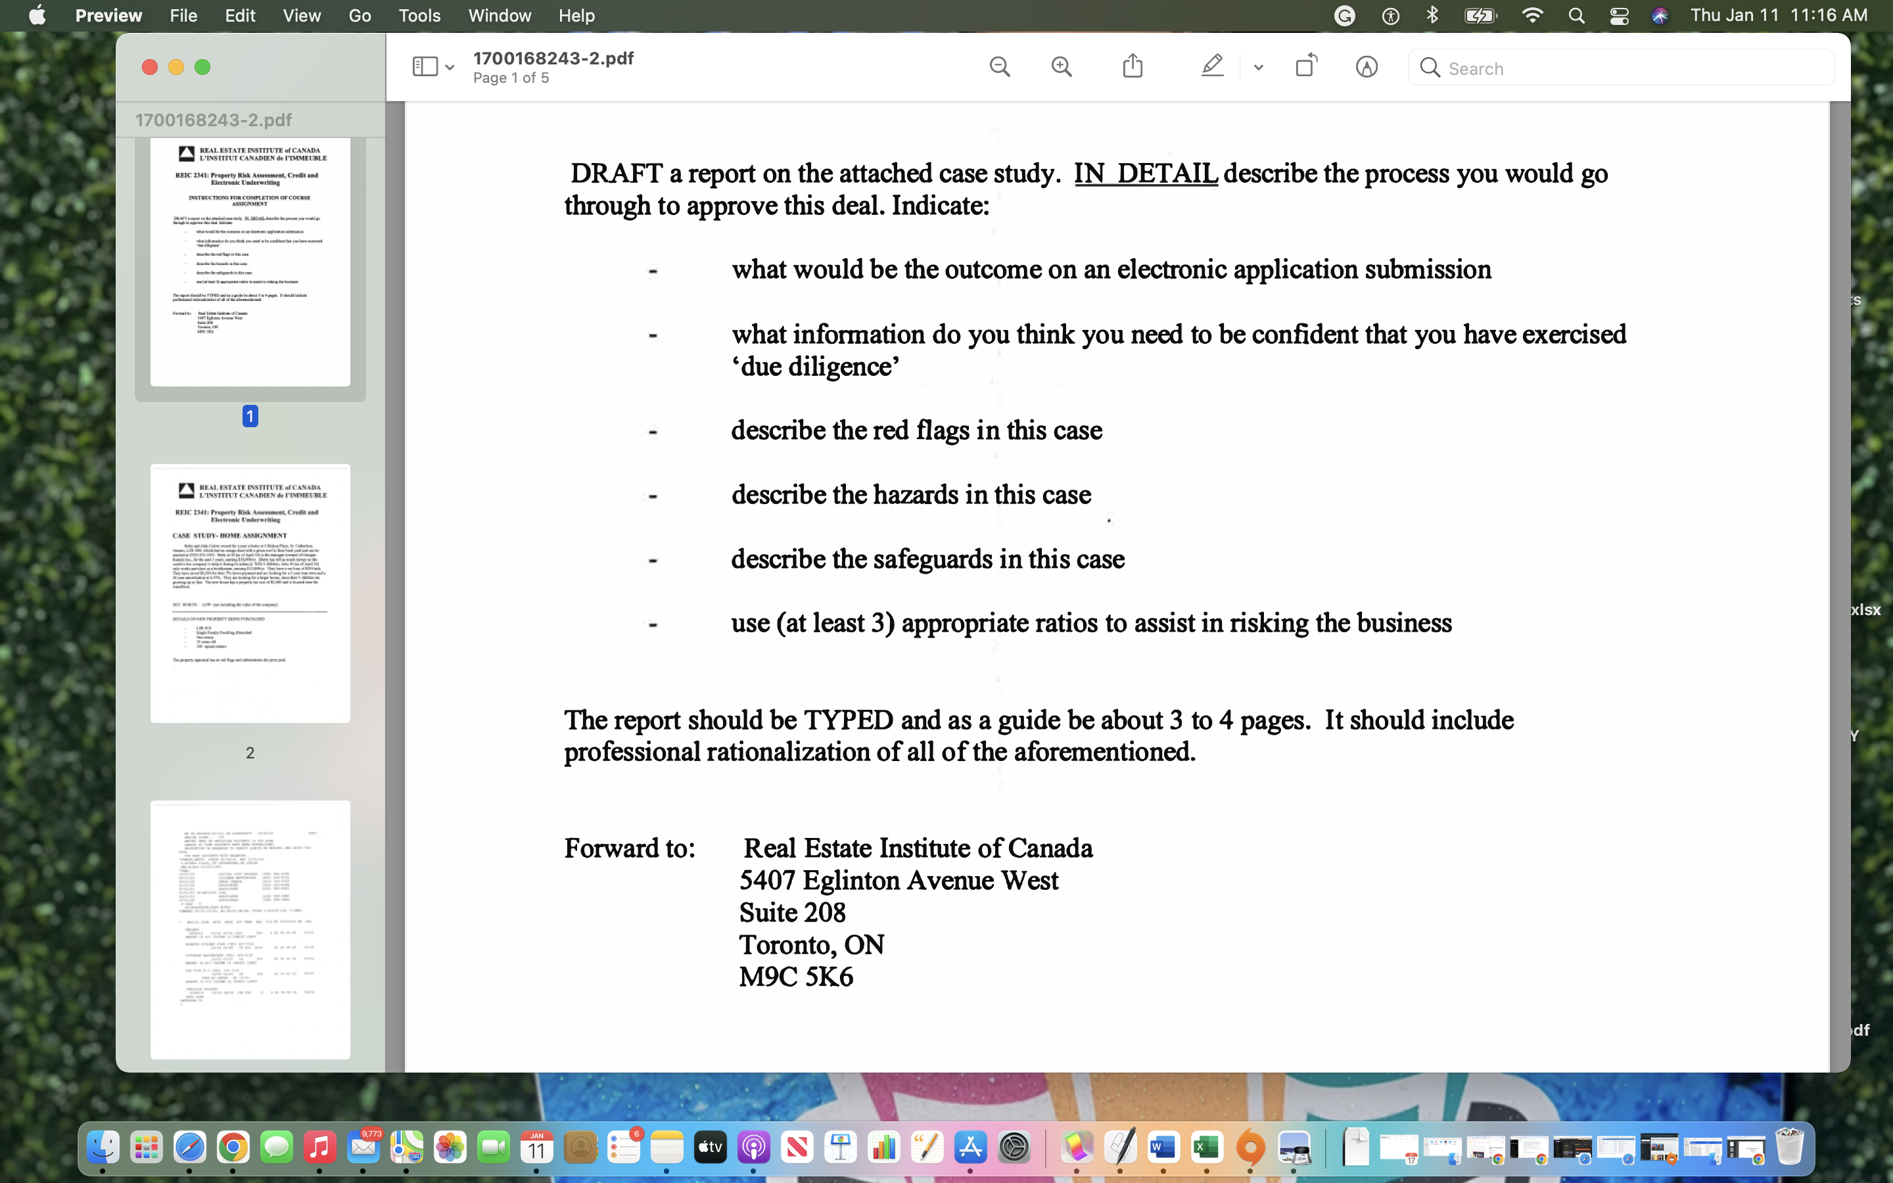This screenshot has width=1893, height=1183.
Task: Toggle the sidebar thumbnail panel
Action: point(425,66)
